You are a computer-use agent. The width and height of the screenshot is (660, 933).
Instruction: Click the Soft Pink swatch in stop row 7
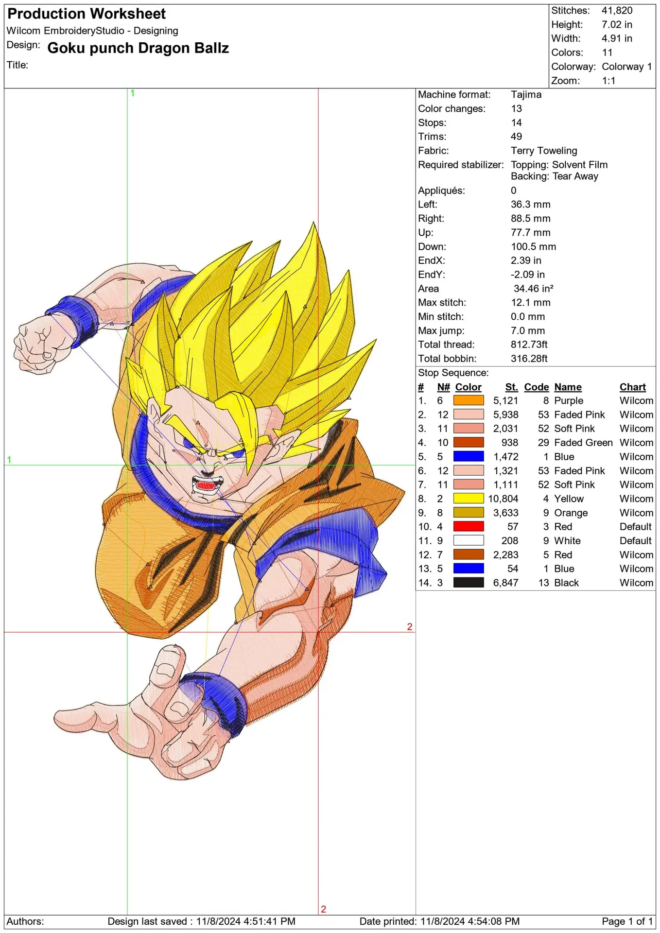(x=469, y=484)
